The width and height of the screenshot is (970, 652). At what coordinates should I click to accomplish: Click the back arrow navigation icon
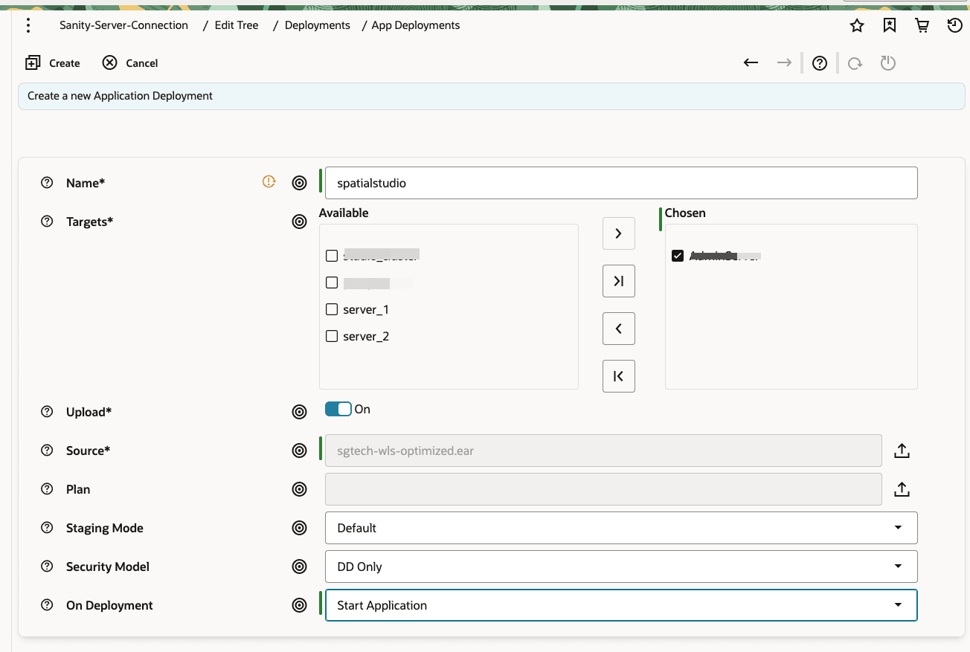pyautogui.click(x=751, y=63)
